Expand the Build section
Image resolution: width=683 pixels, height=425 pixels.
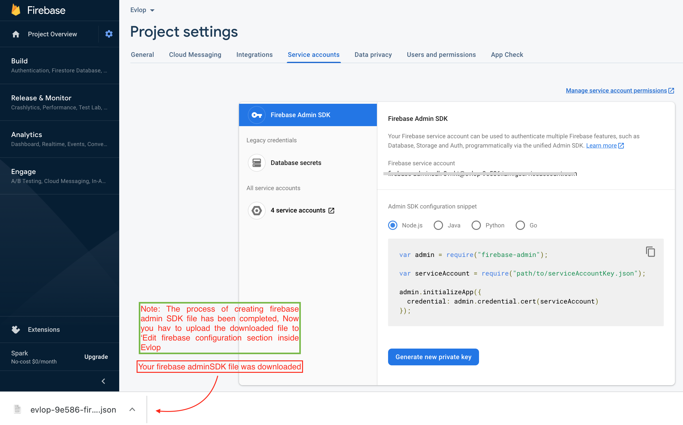pos(60,66)
